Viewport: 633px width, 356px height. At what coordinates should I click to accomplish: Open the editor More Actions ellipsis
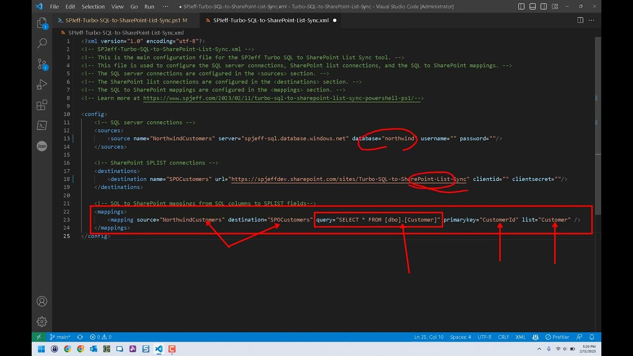tap(591, 20)
